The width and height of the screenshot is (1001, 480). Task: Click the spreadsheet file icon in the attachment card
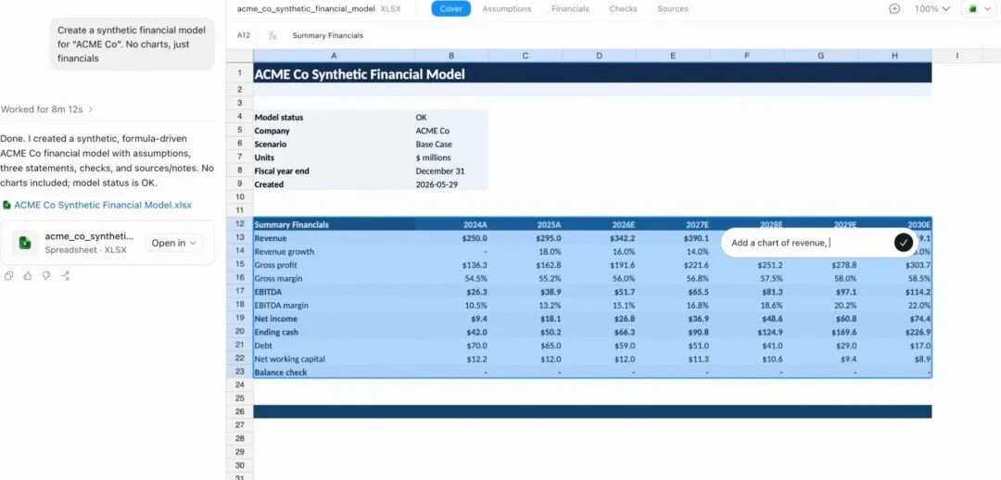[24, 243]
